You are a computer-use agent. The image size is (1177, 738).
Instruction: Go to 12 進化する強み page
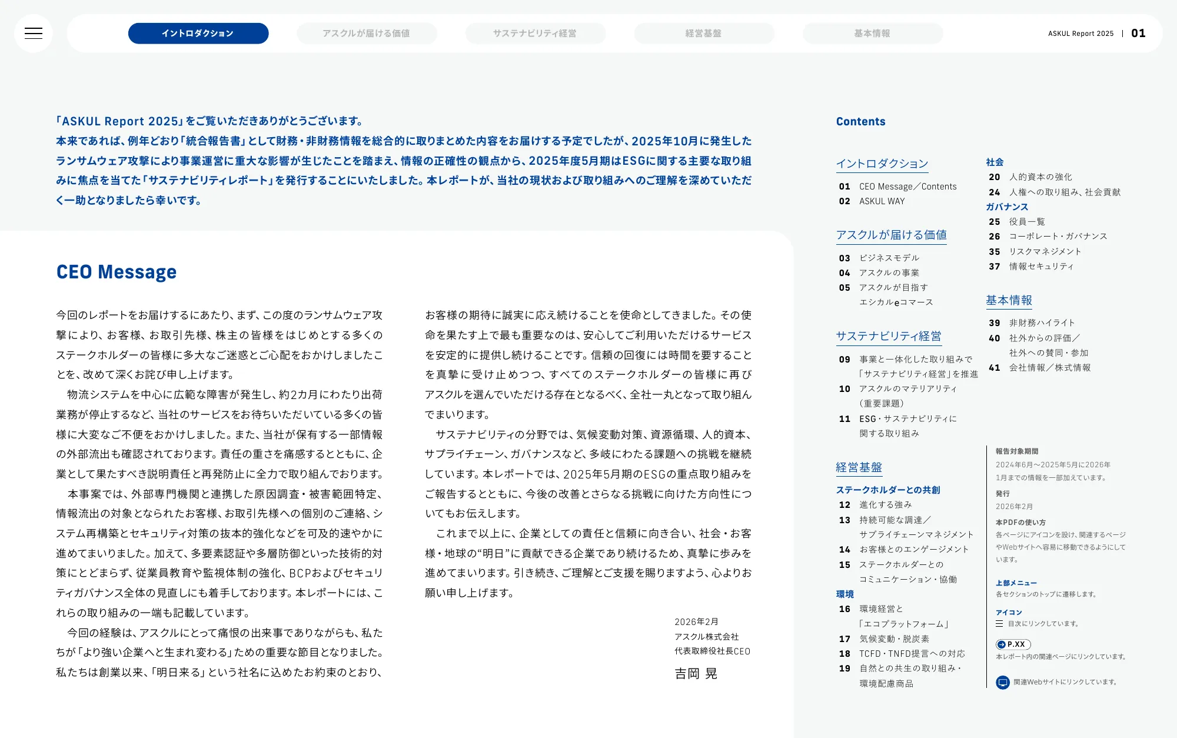[x=876, y=505]
